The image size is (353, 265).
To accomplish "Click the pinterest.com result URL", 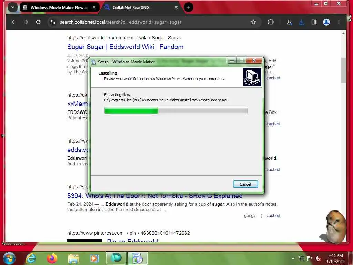I will 128,233.
